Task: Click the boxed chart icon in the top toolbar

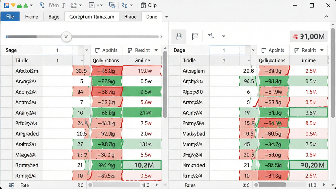Action: [x=92, y=5]
